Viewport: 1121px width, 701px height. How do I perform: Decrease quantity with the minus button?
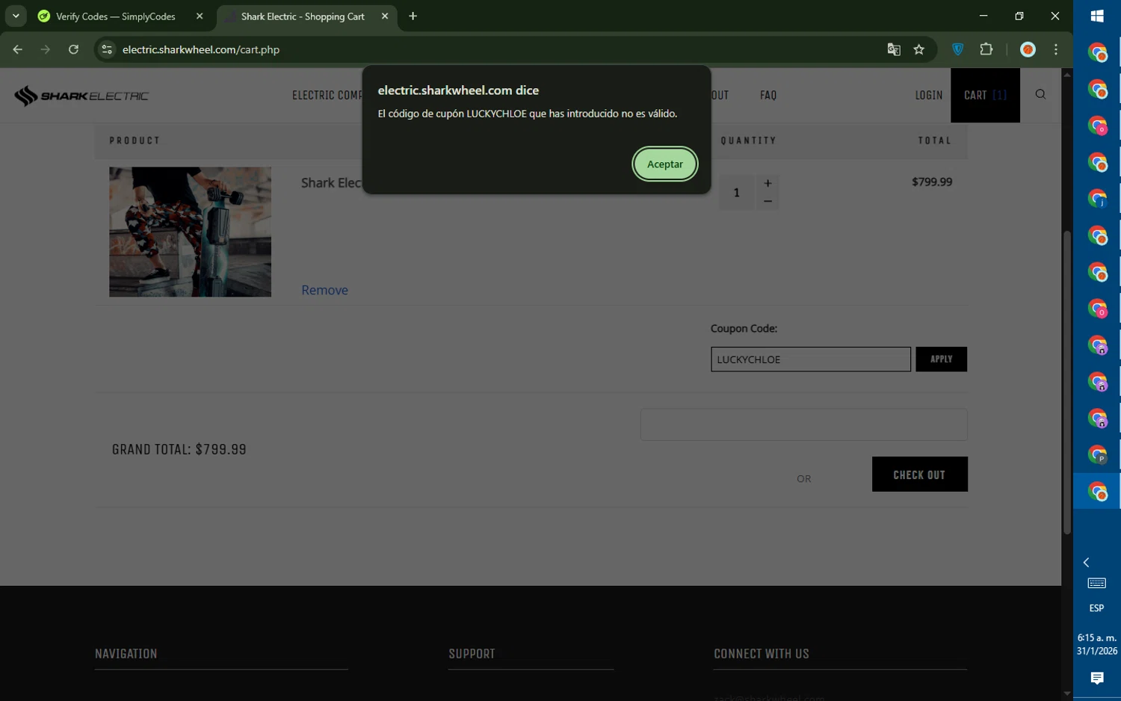click(768, 201)
